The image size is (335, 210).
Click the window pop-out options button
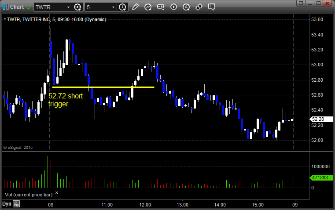pyautogui.click(x=301, y=3)
